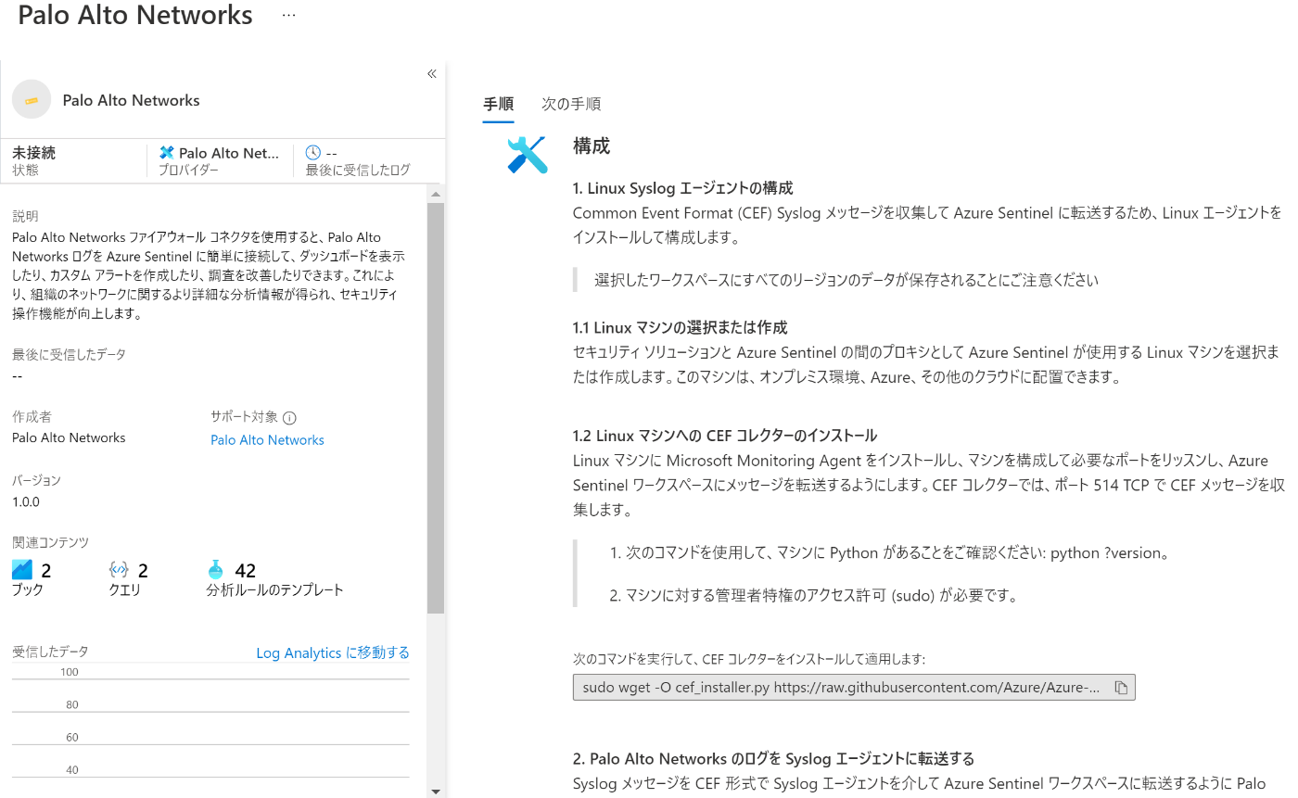Follow the Log Analytics に移動する link
This screenshot has width=1298, height=798.
(333, 652)
